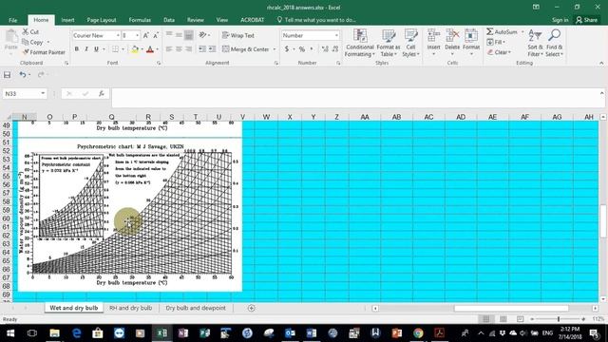Screen dimensions: 608x342
Task: Switch to the Insert tab
Action: click(67, 20)
